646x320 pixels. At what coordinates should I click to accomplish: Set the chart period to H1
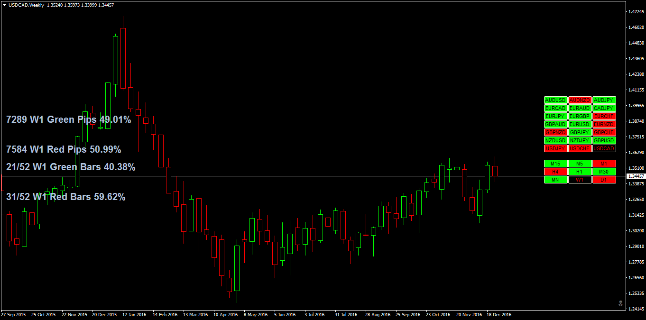click(580, 172)
